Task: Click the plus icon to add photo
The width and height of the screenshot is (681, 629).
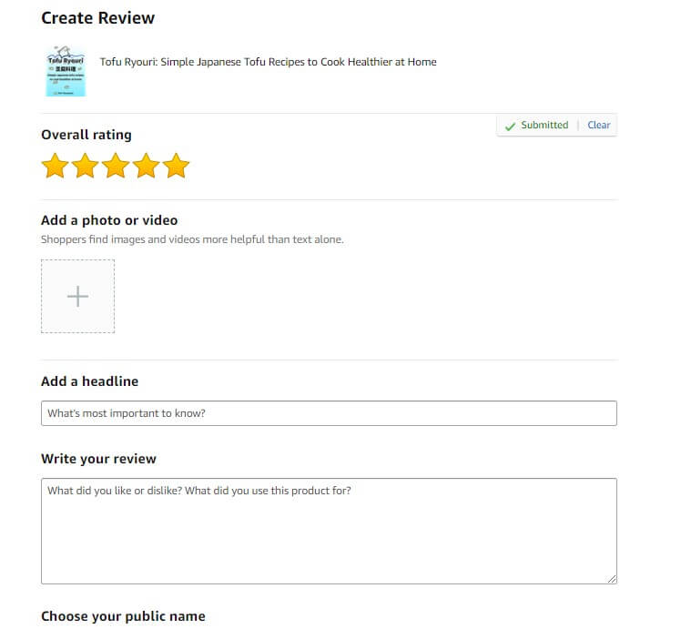Action: pyautogui.click(x=77, y=297)
